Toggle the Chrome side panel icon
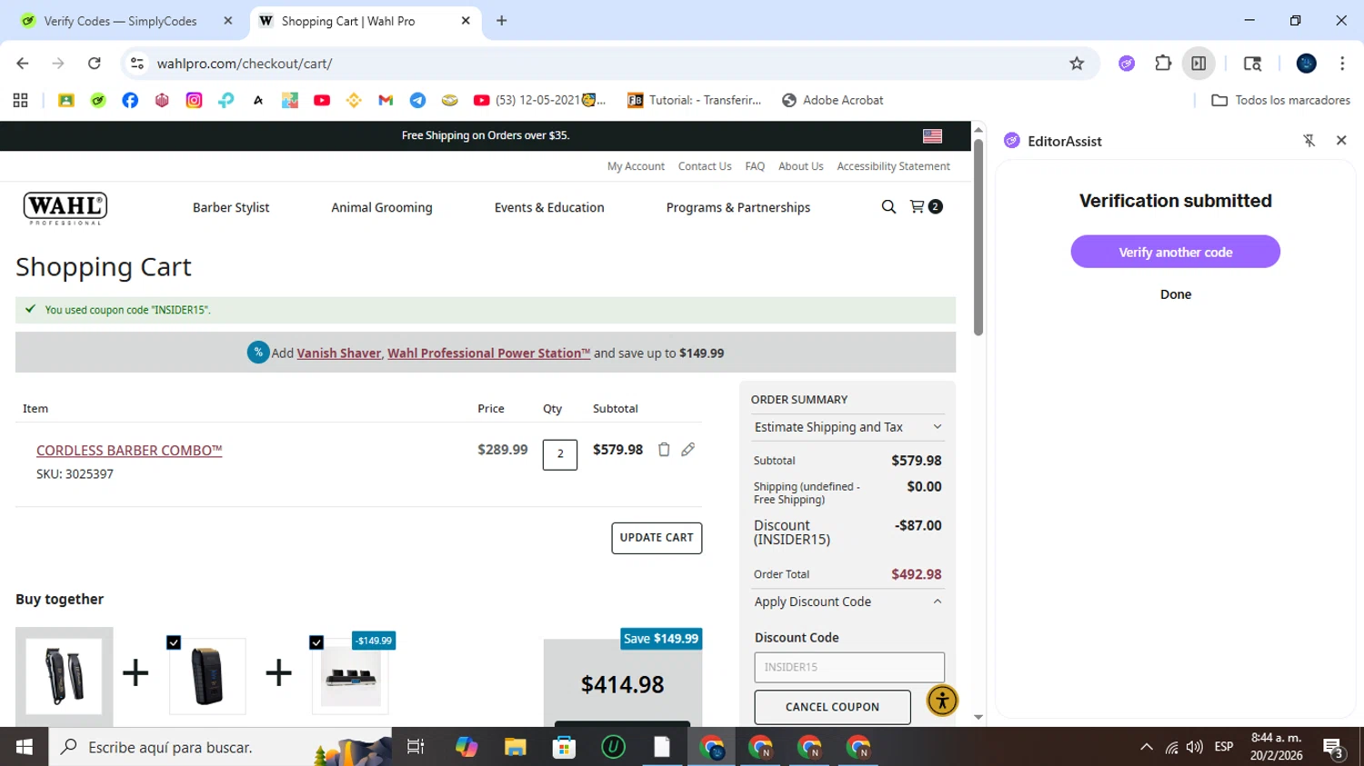Screen dimensions: 1364x766 pos(1199,64)
